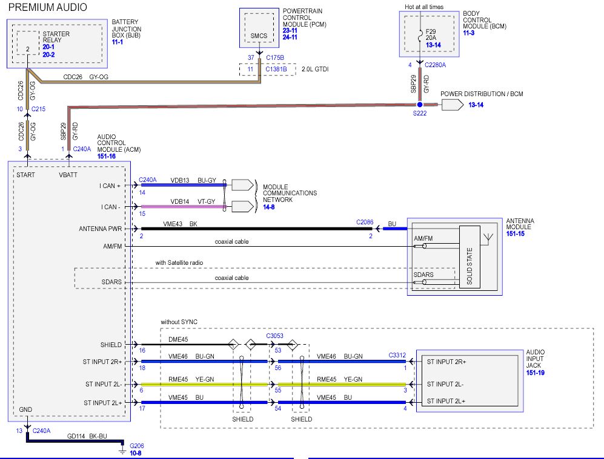The width and height of the screenshot is (604, 459).
Task: Open page link 20-2 under Starter Relay
Action: coord(49,53)
